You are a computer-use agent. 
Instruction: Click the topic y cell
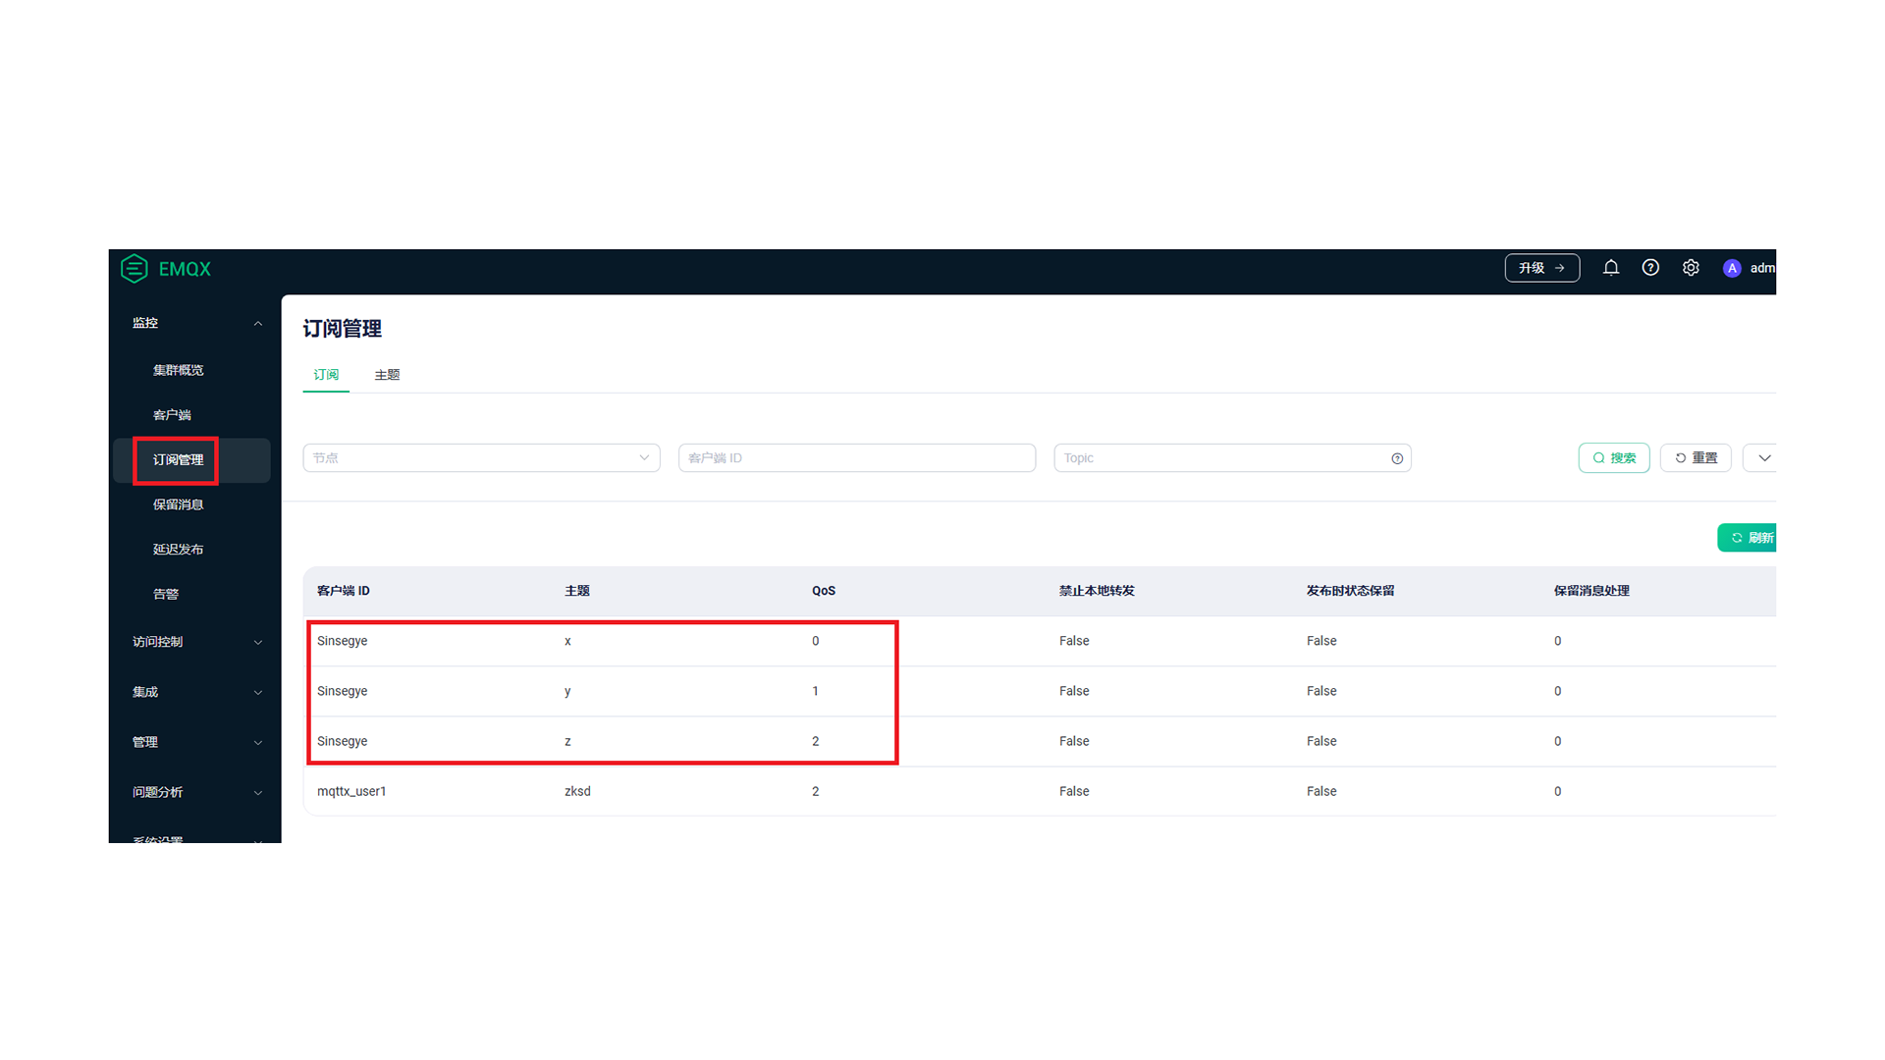tap(567, 692)
